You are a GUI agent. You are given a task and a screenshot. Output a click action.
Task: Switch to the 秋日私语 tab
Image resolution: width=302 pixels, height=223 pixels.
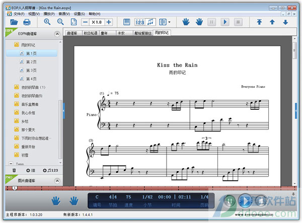91,33
